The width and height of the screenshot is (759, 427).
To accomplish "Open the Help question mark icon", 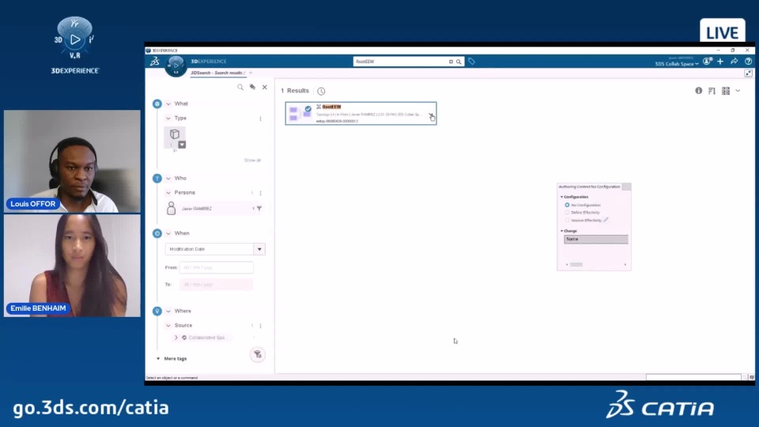I will click(x=749, y=62).
